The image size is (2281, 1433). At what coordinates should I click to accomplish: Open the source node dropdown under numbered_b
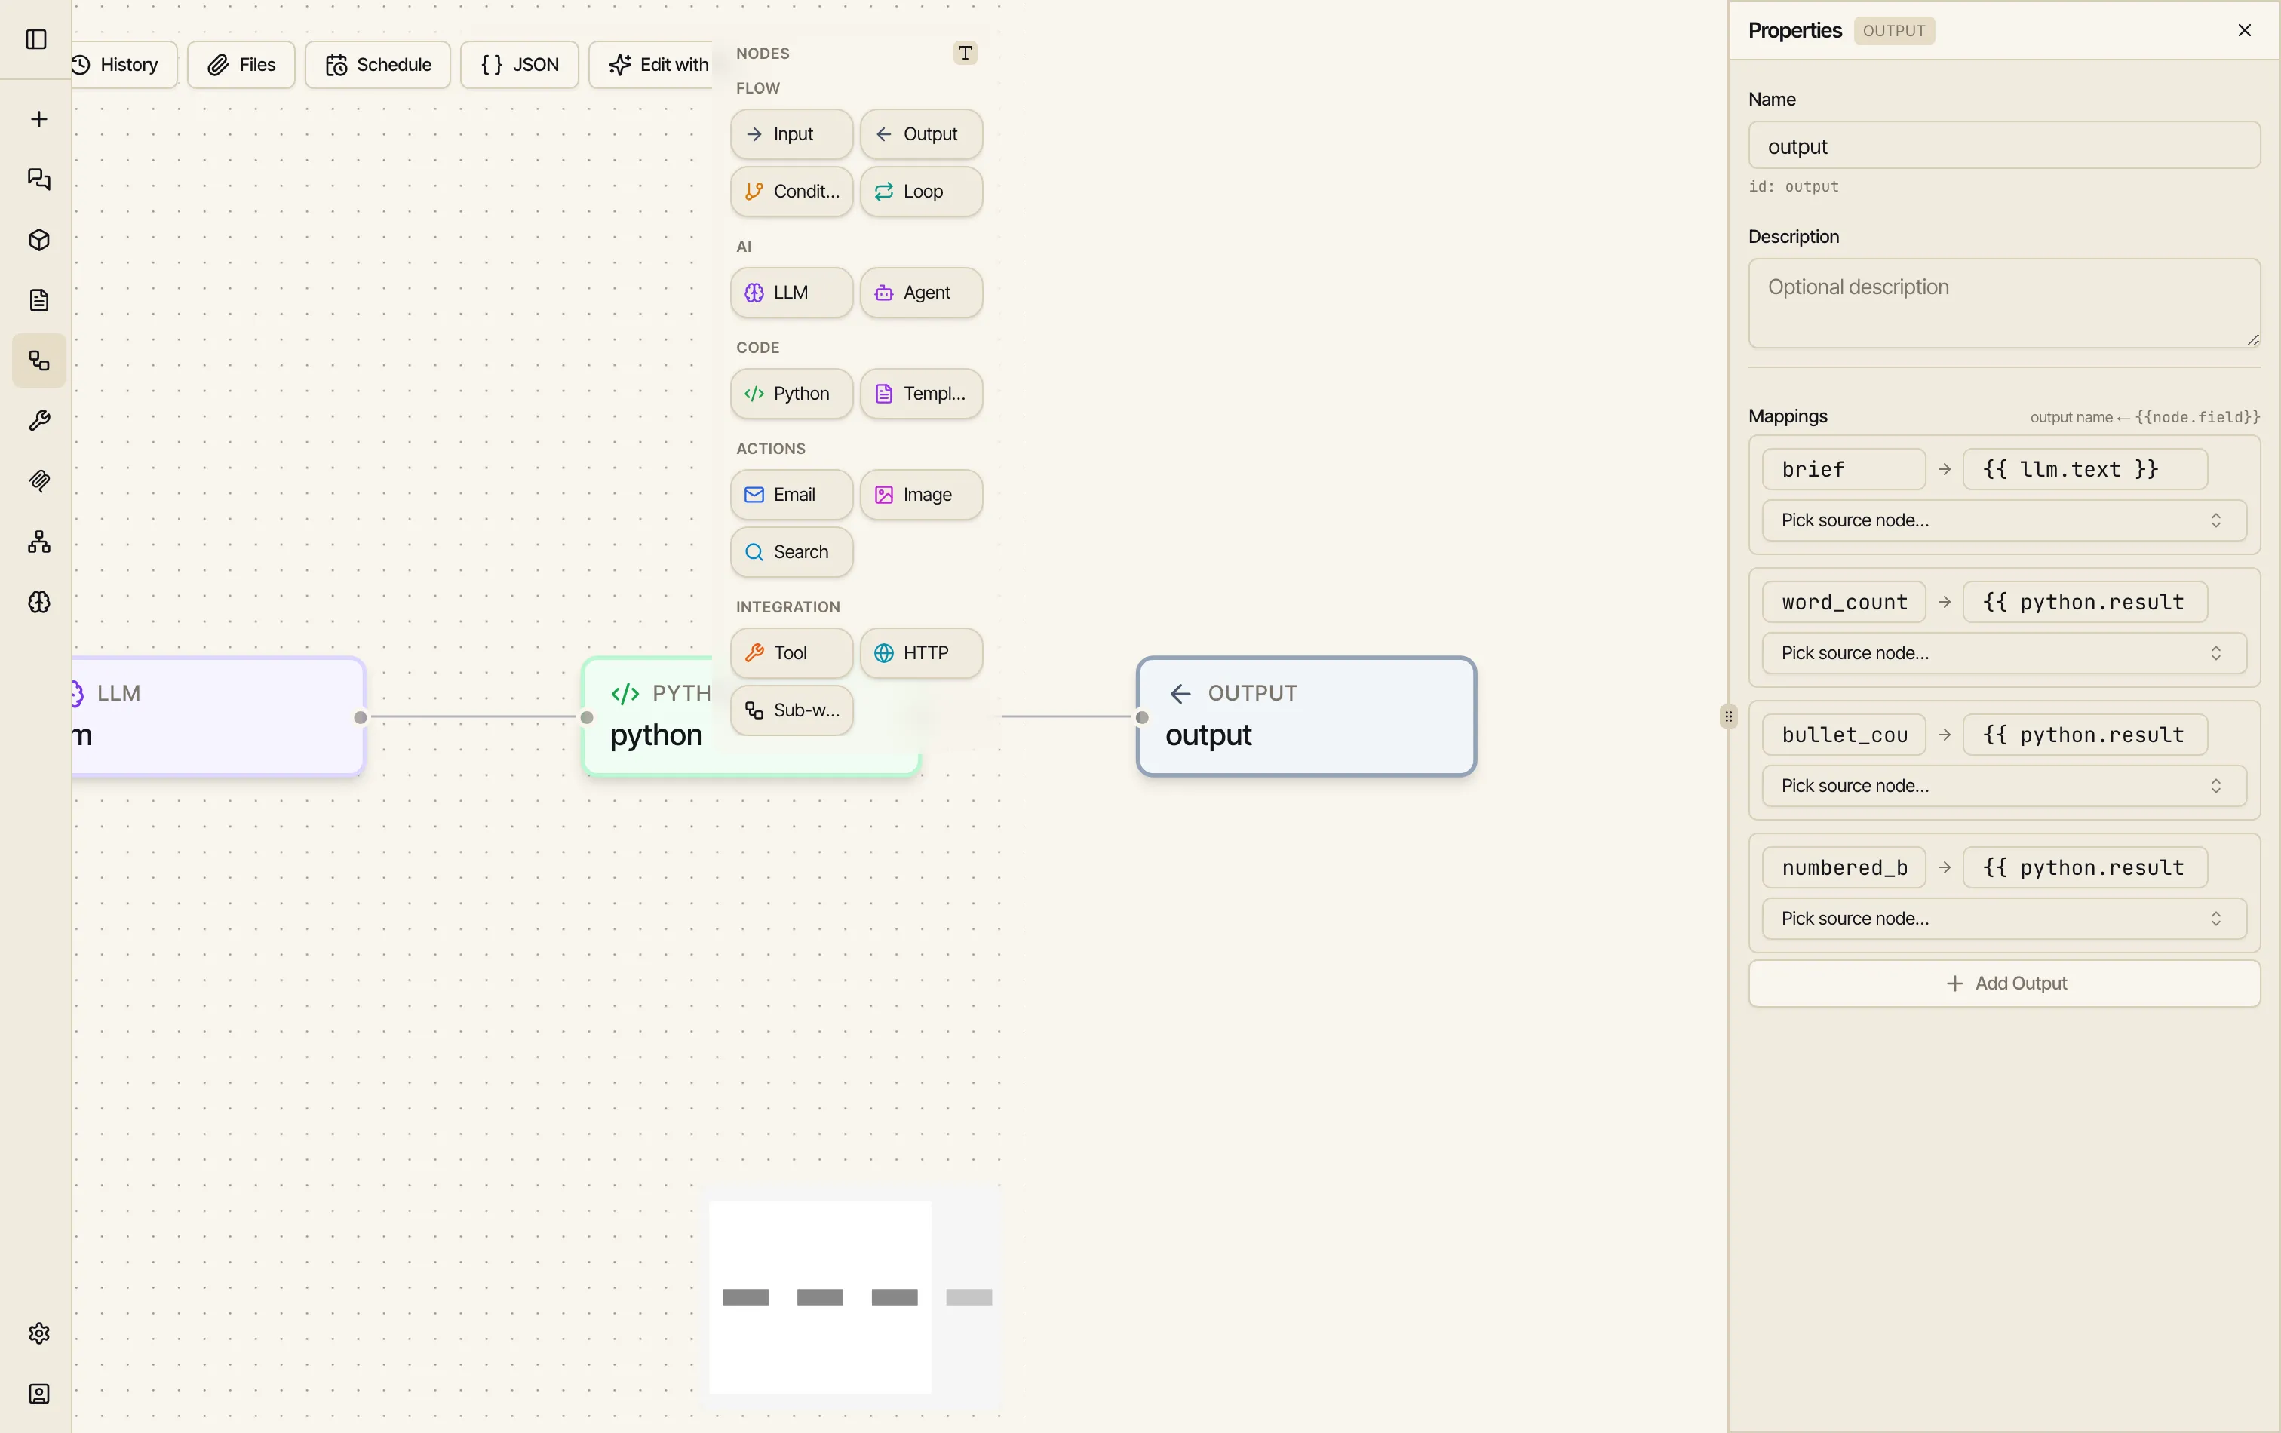coord(2003,919)
